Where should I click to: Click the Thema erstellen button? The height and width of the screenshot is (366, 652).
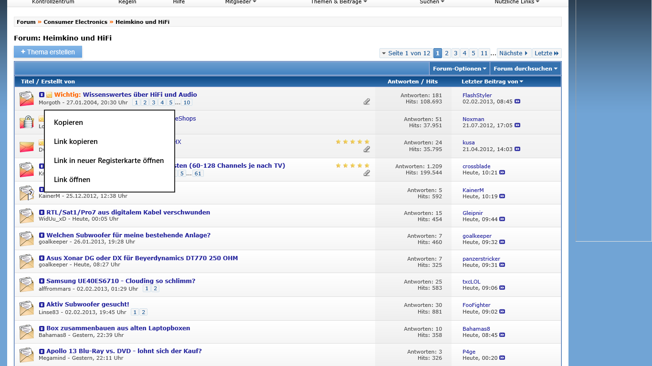[48, 52]
